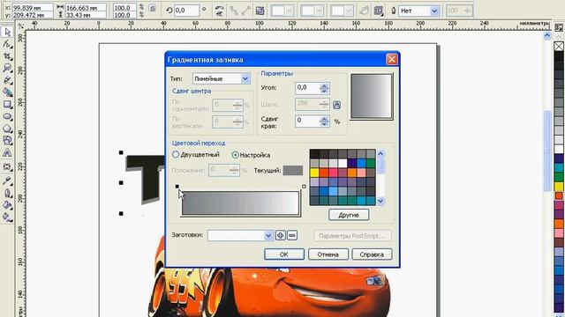Image resolution: width=565 pixels, height=317 pixels.
Task: Select the Text tool
Action: point(7,153)
